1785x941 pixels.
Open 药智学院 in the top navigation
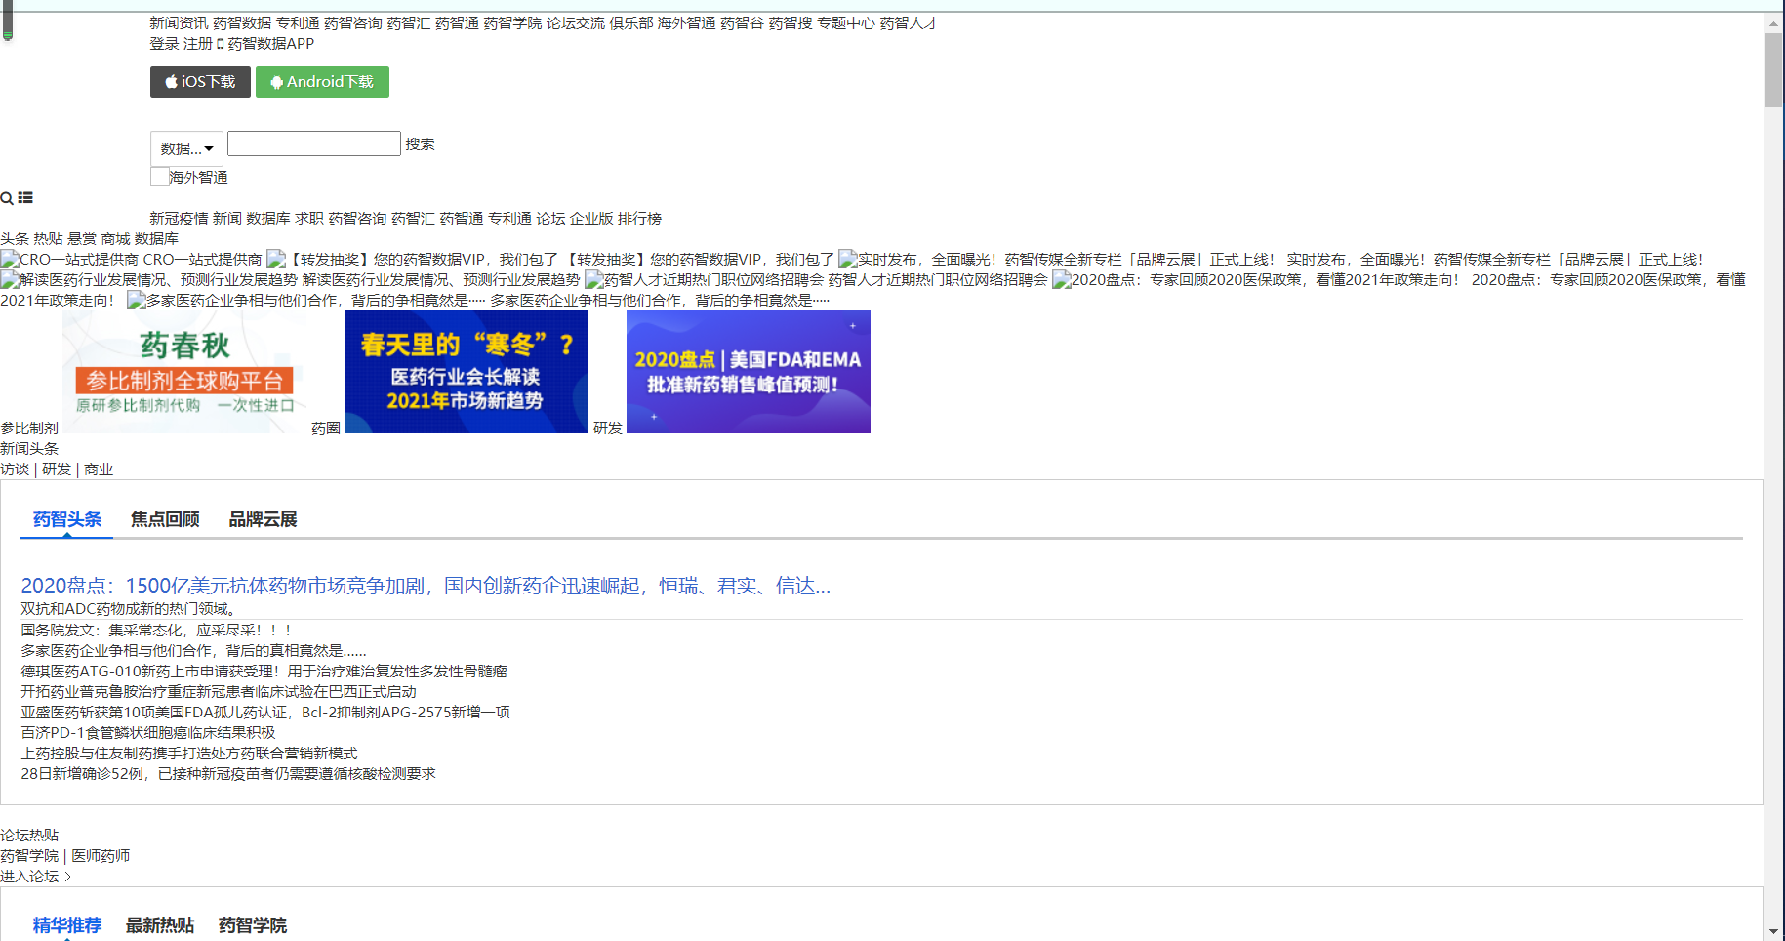pos(512,23)
